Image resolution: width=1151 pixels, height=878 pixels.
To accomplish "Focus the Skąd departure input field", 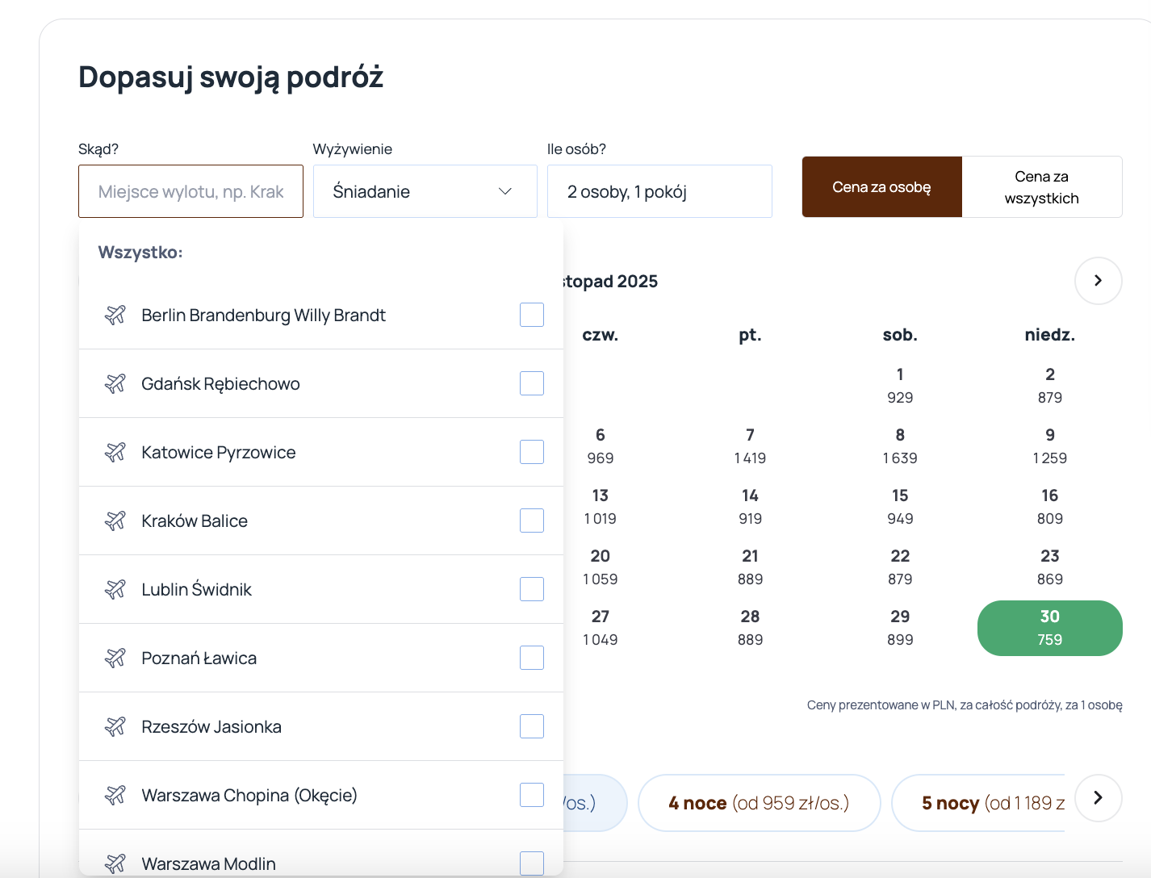I will (x=191, y=191).
